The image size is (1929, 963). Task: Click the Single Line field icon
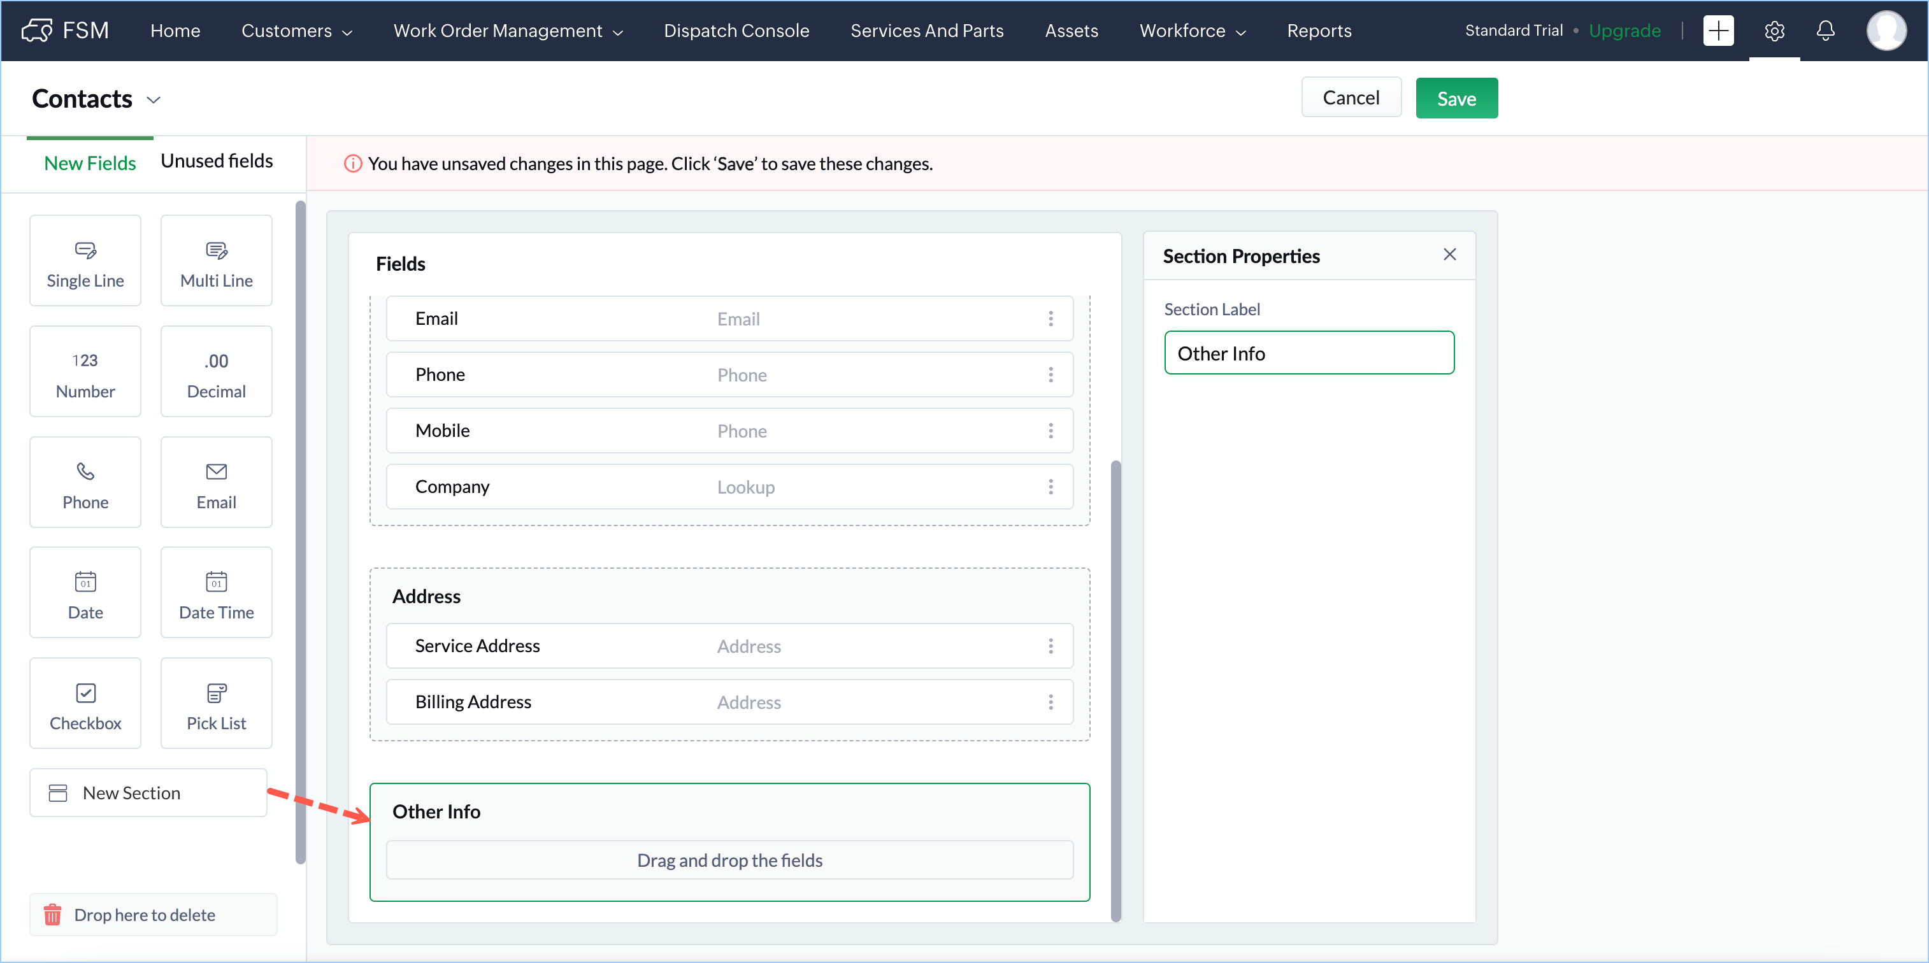(85, 250)
